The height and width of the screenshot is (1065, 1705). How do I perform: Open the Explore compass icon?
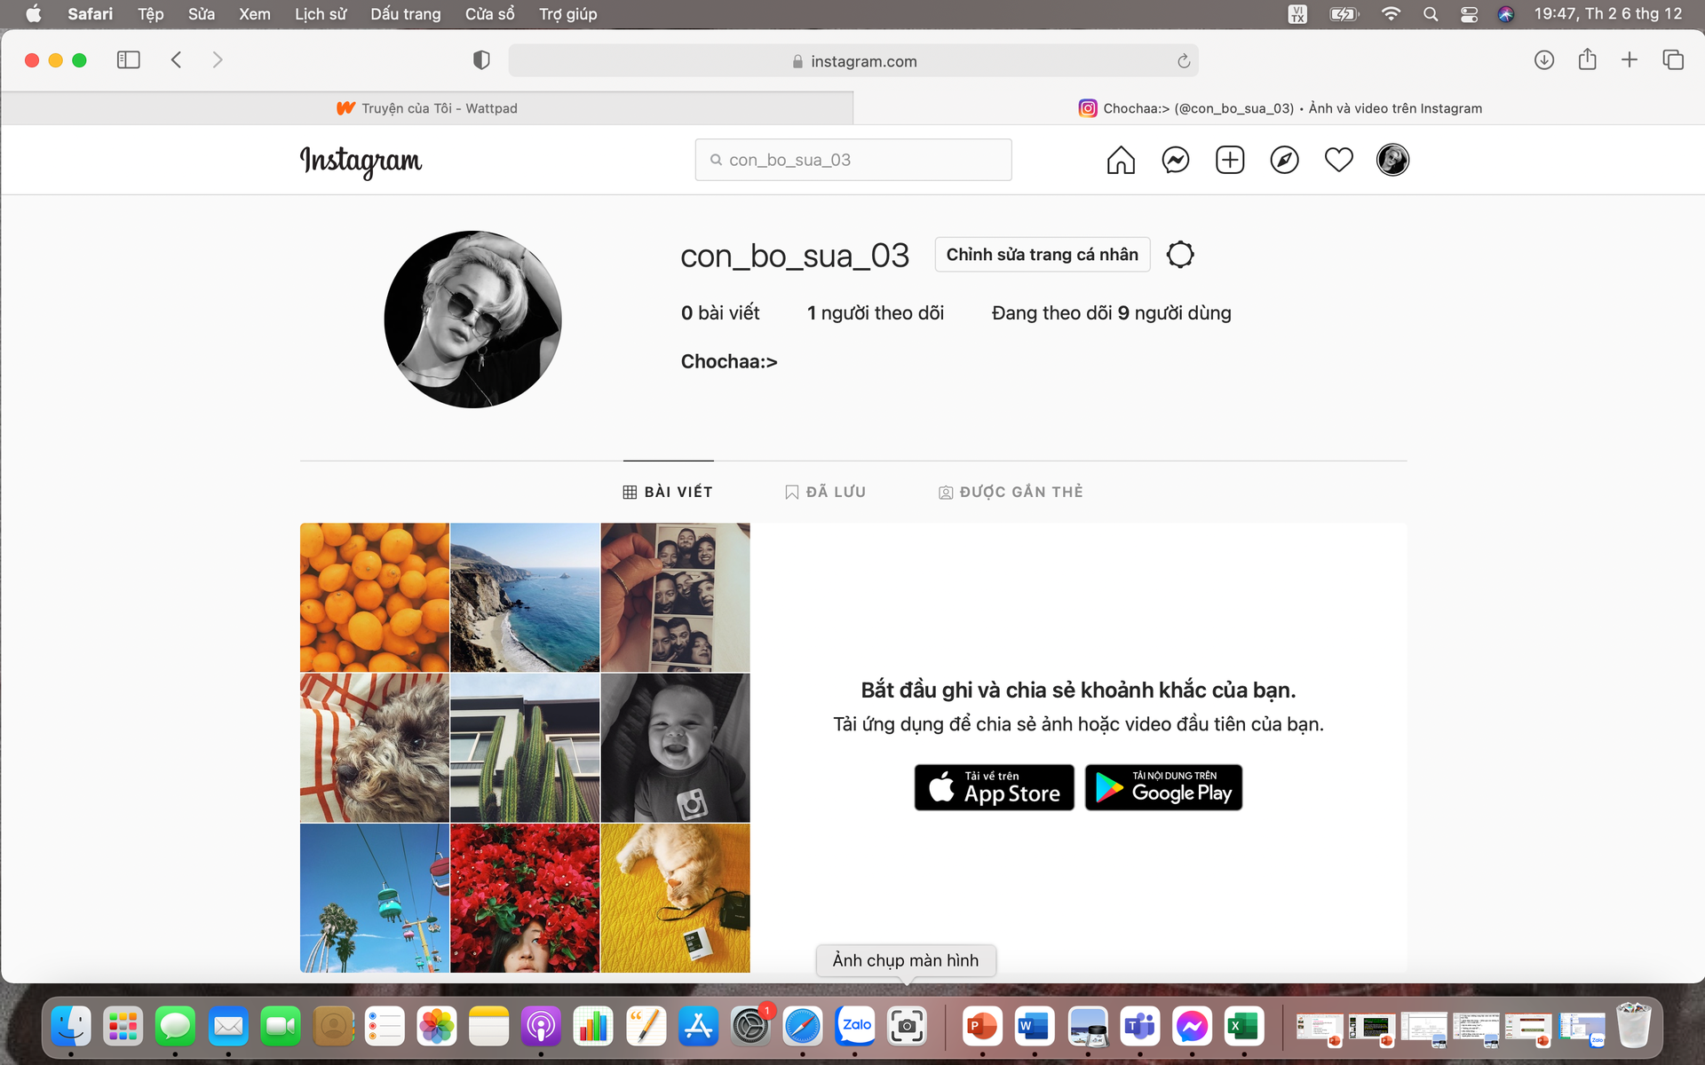1284,160
